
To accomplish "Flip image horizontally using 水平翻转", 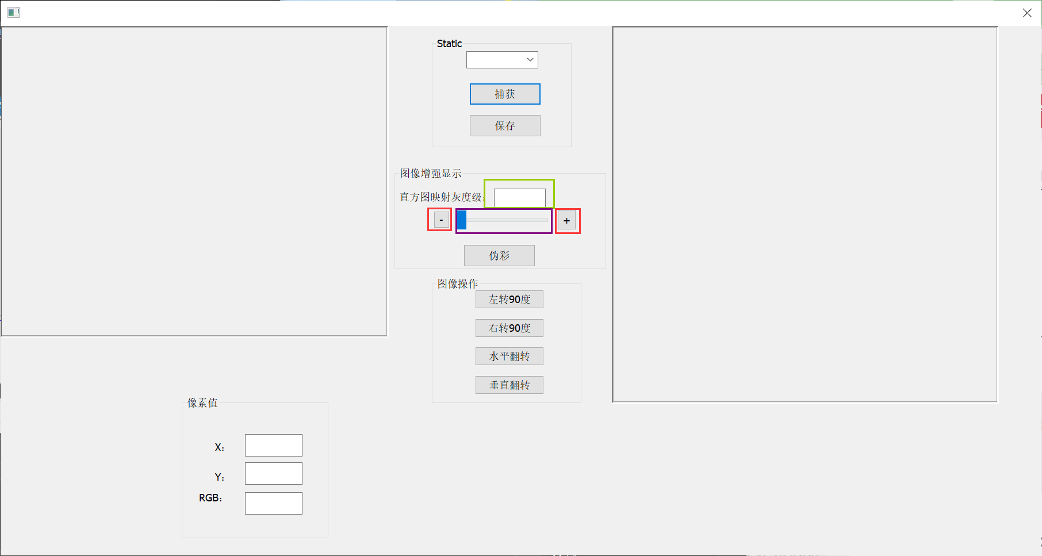I will (x=508, y=356).
